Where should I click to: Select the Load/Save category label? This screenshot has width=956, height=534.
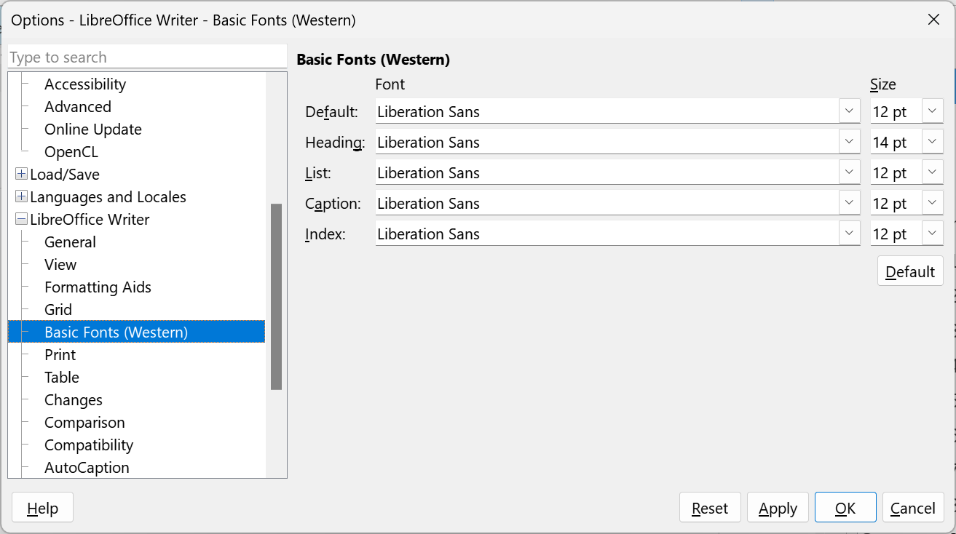[x=65, y=175]
